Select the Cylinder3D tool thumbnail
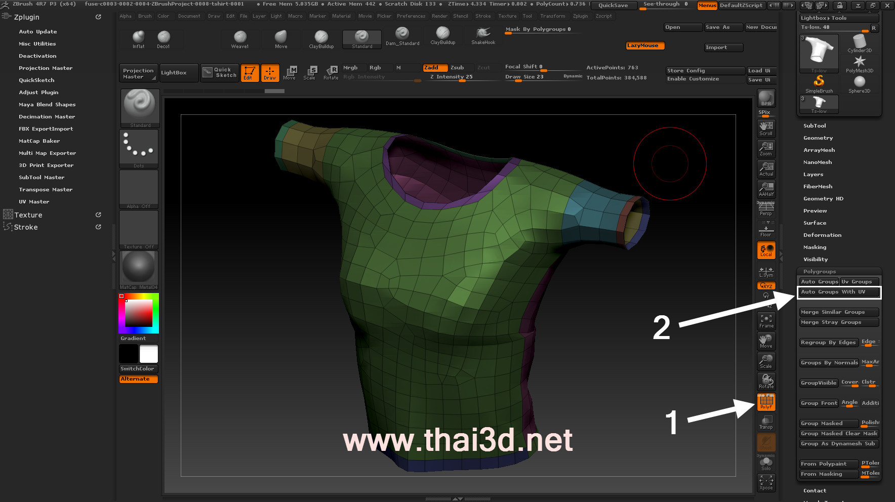 pos(860,43)
